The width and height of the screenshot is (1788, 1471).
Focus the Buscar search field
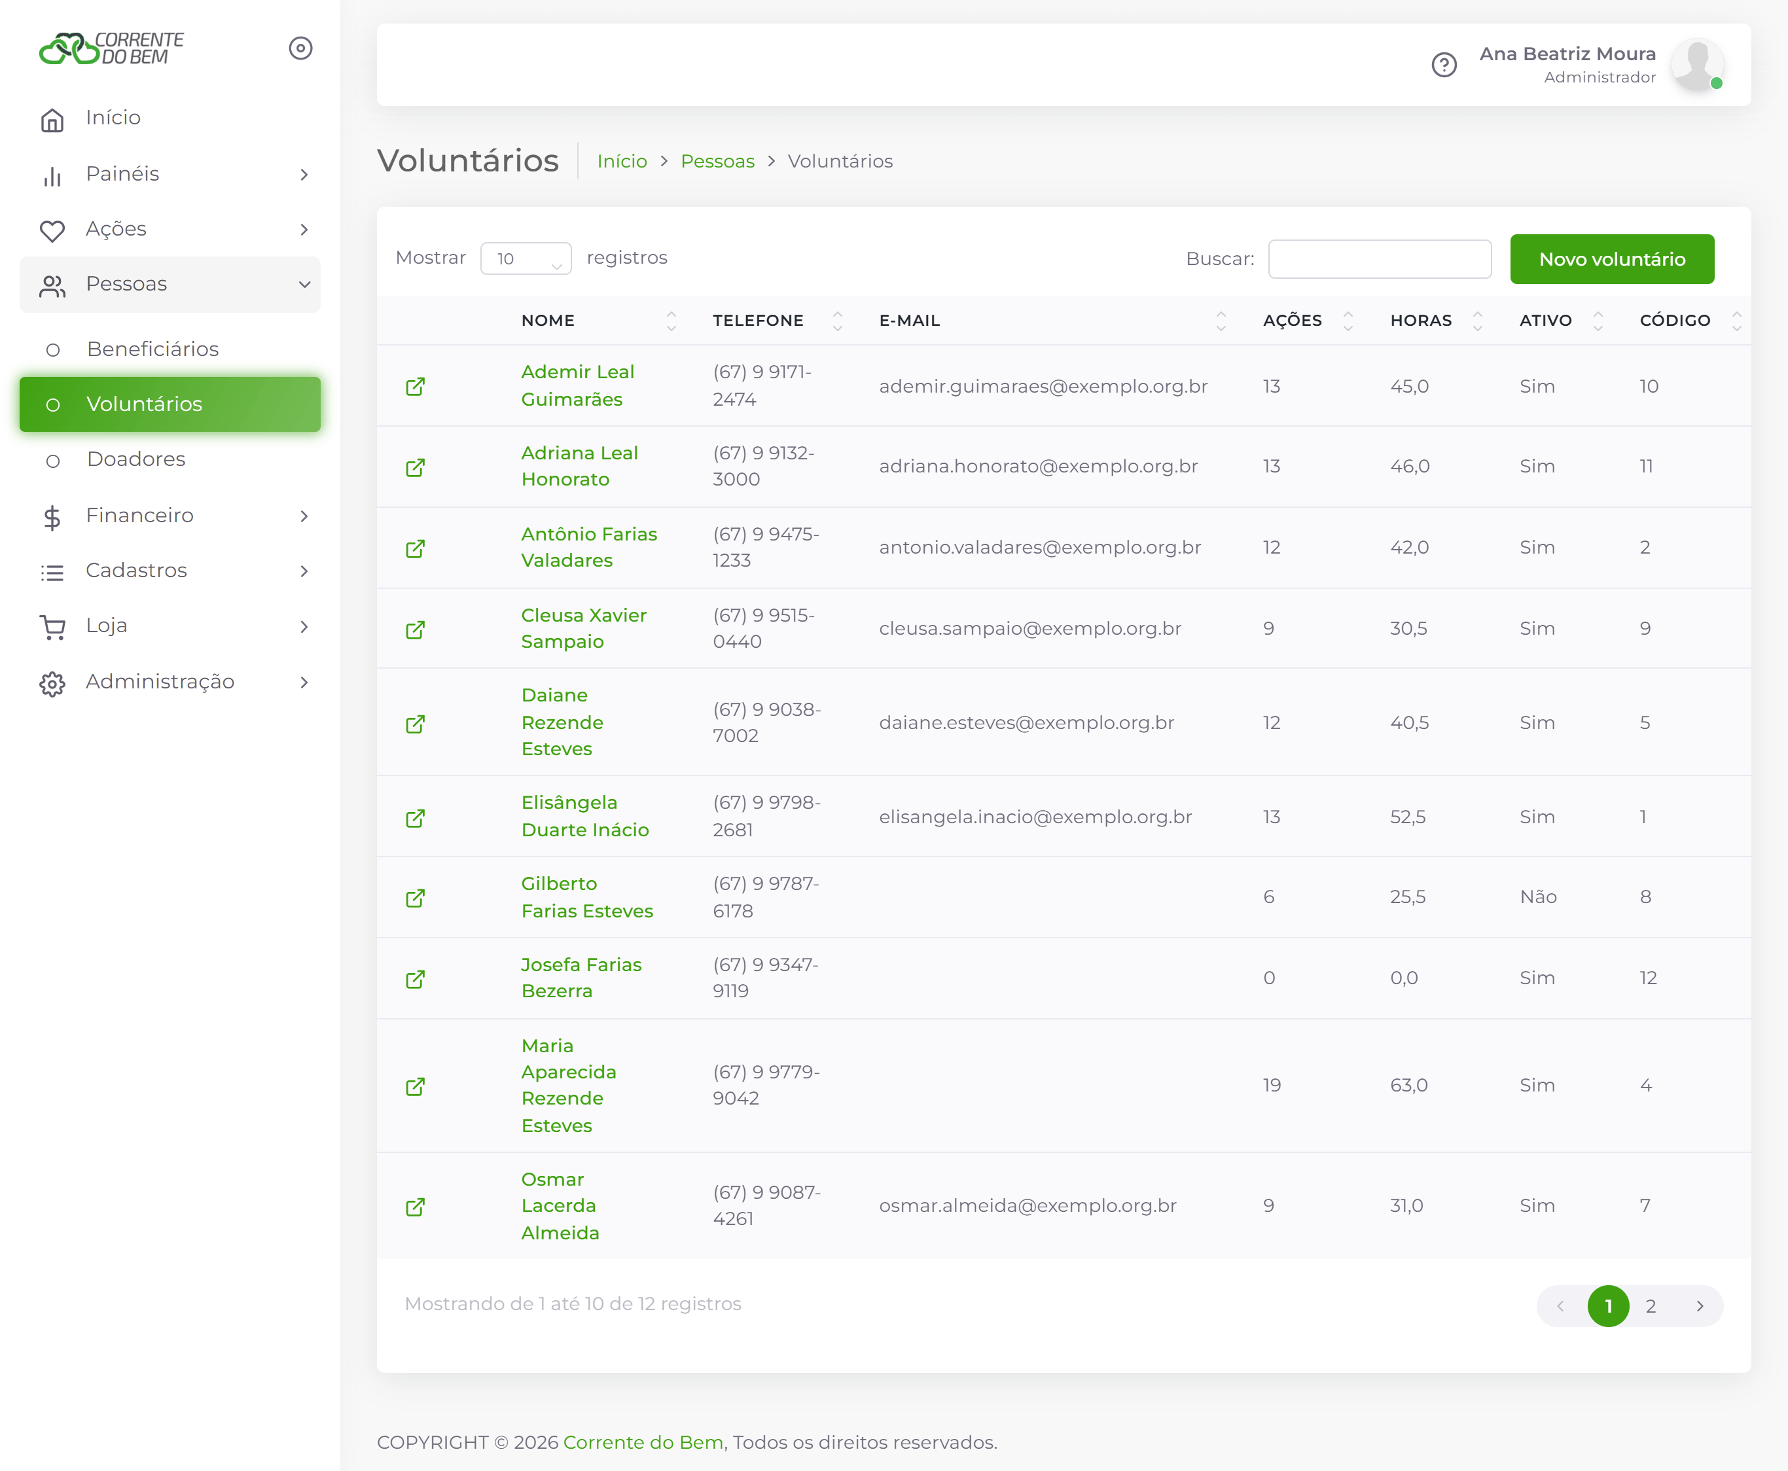tap(1380, 258)
